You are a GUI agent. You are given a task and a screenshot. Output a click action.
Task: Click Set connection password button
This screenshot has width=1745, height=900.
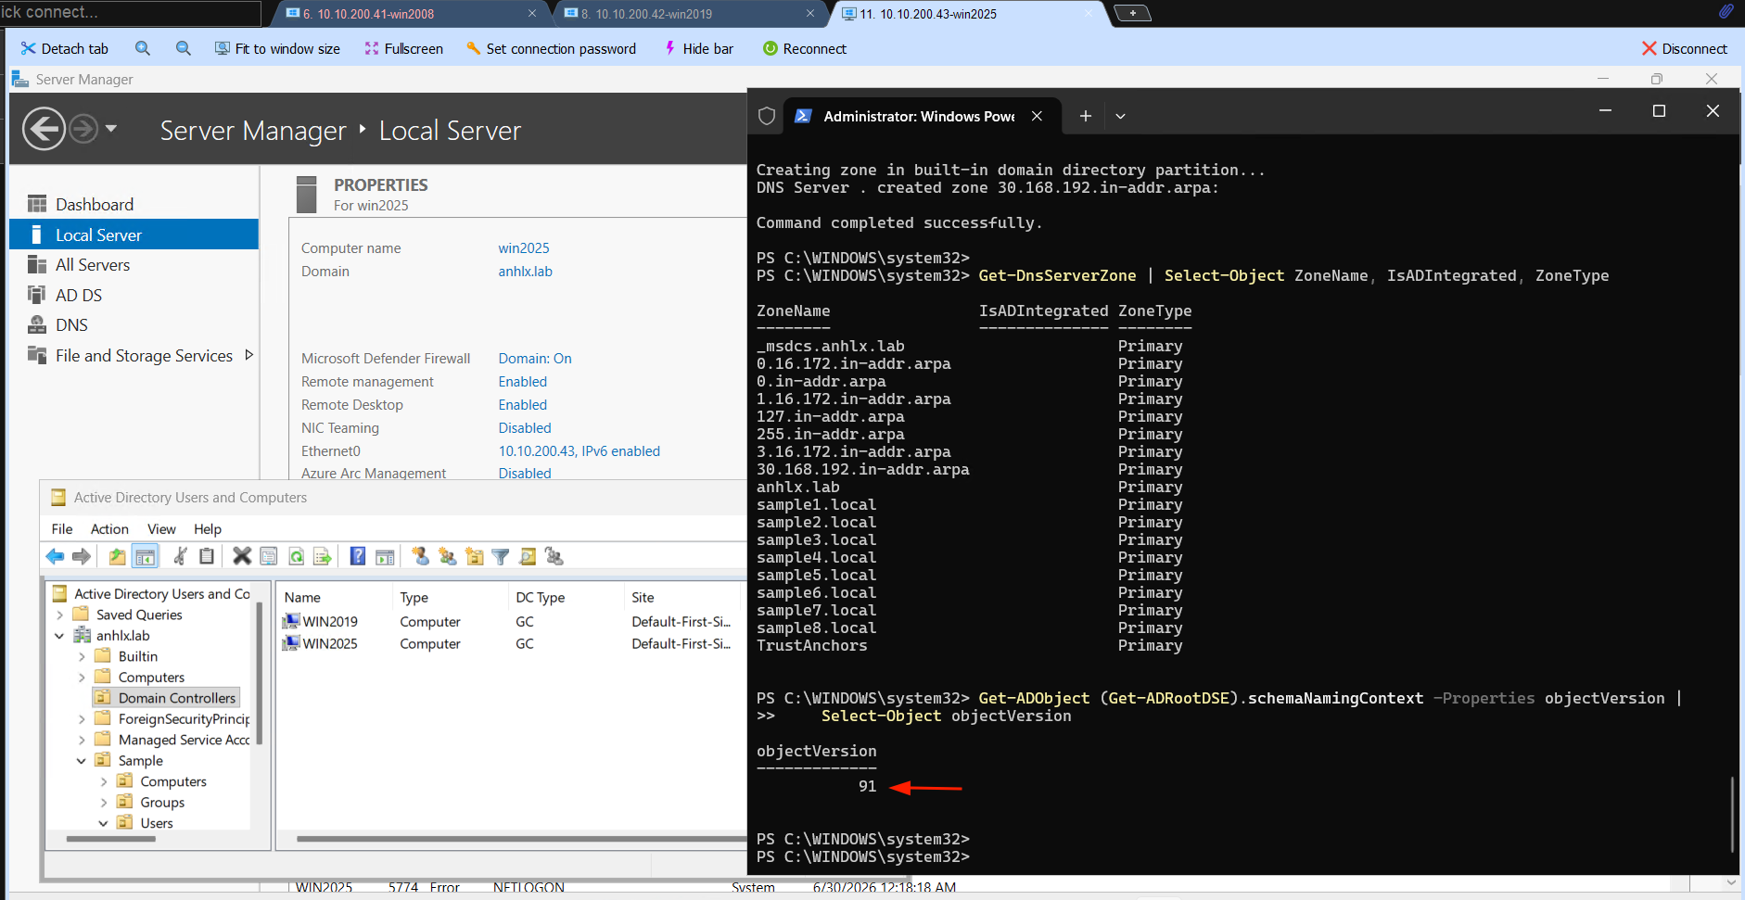coord(551,48)
